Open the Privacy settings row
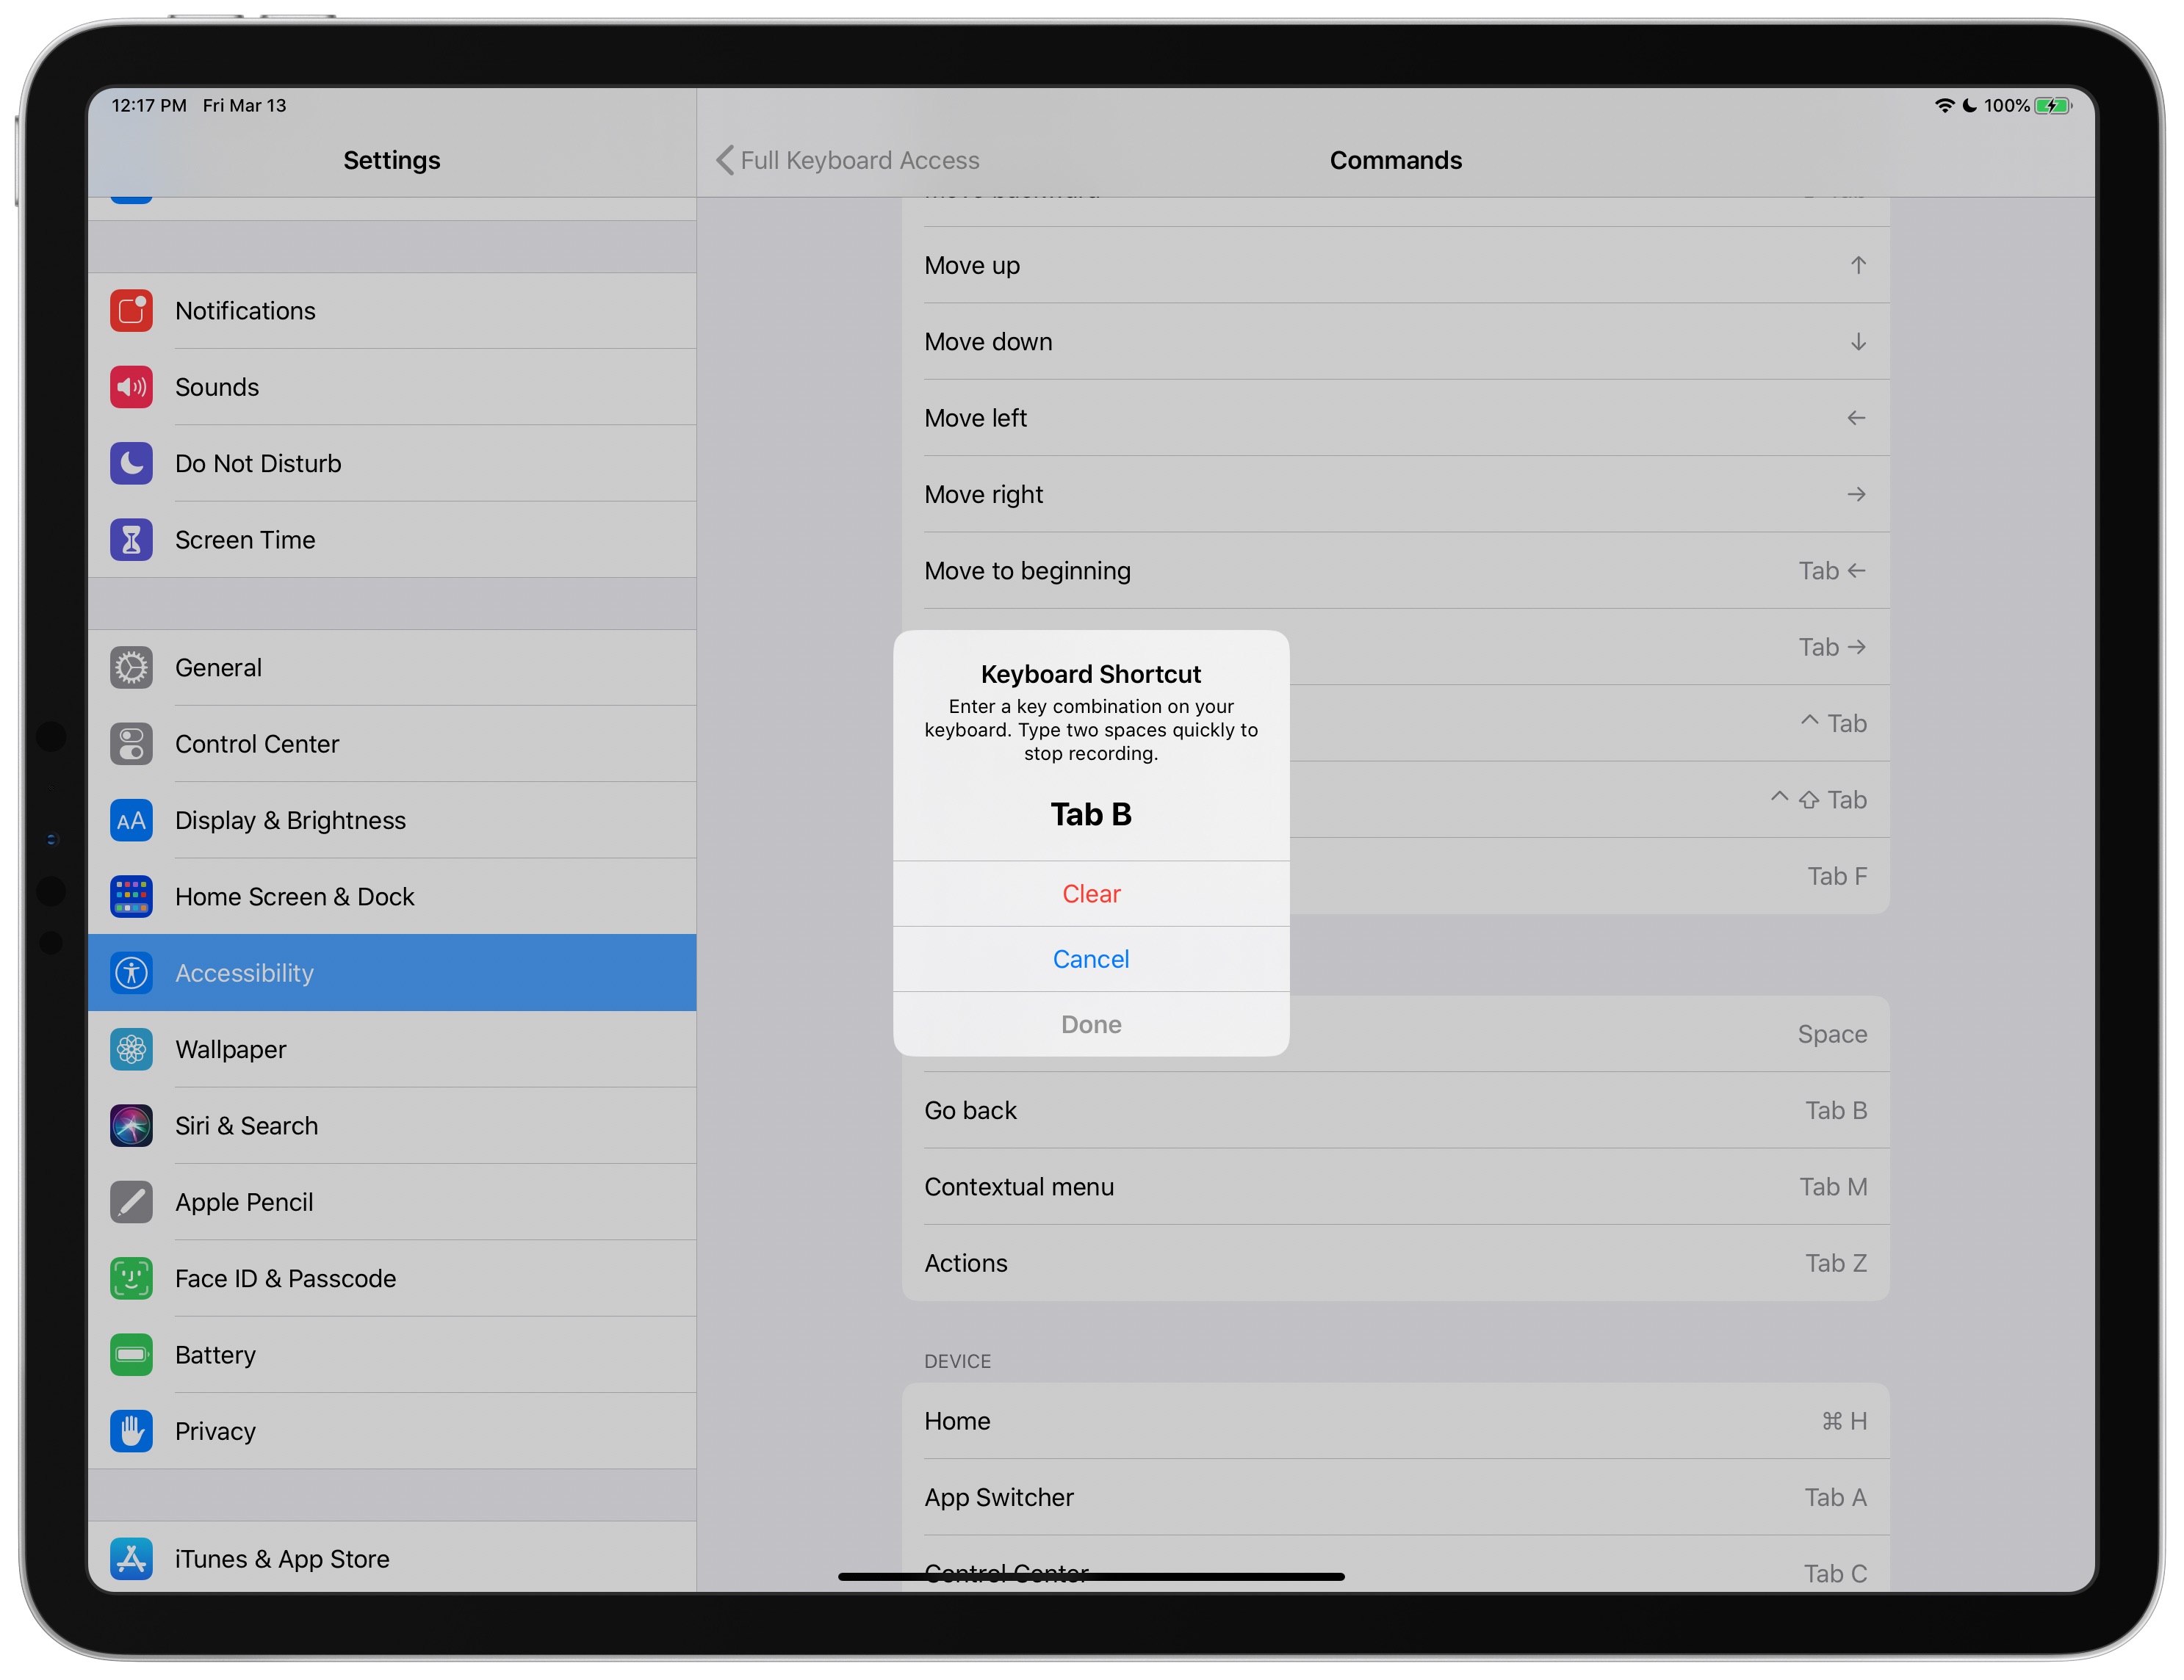2184x1680 pixels. click(392, 1431)
